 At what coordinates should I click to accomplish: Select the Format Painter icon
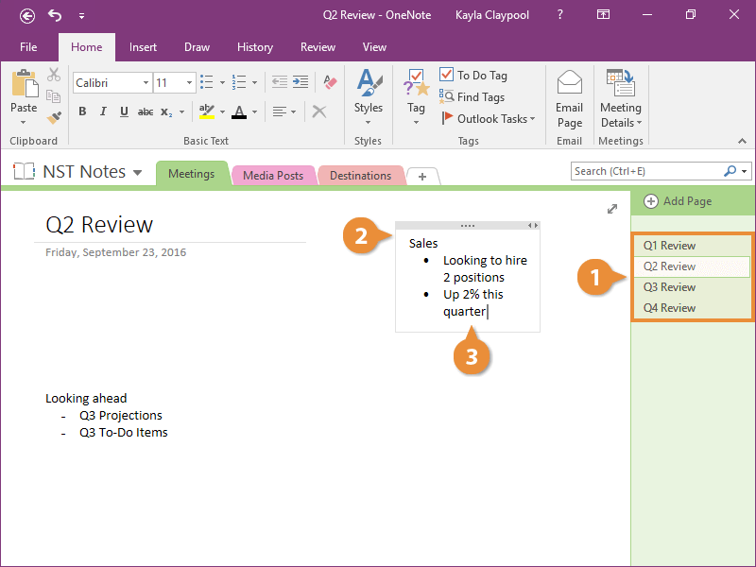[x=54, y=116]
